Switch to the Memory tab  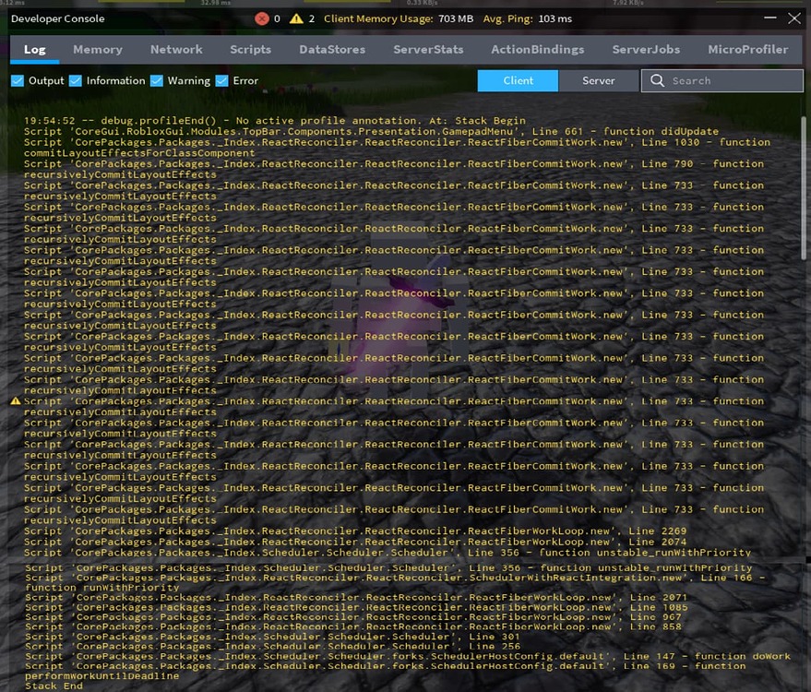click(98, 49)
